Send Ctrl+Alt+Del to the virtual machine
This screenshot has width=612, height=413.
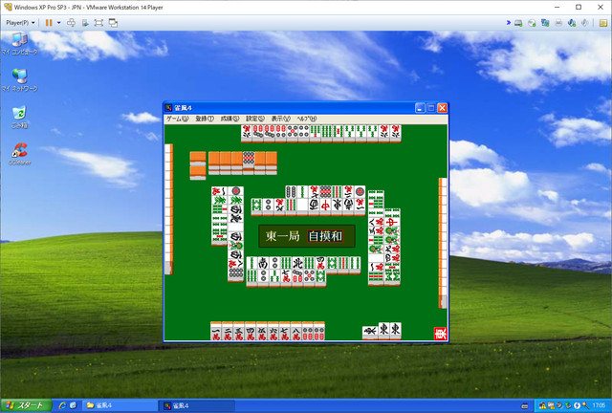pyautogui.click(x=71, y=23)
